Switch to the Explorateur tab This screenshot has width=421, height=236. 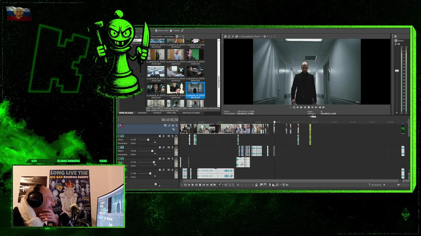click(142, 113)
